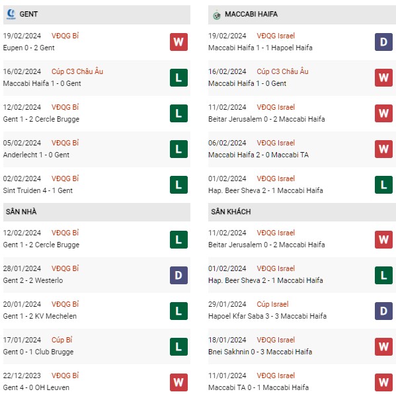Viewport: 396px width, 396px height.
Task: Click the L badge for Gent 0-1 Club Brugge
Action: coord(178,347)
